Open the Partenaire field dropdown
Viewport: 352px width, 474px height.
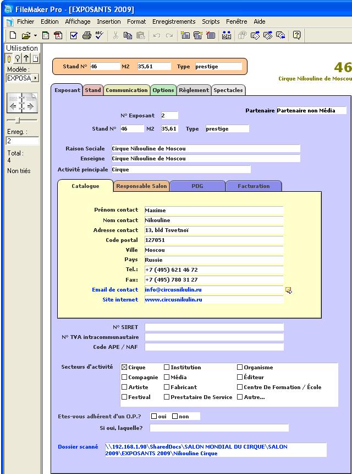311,110
